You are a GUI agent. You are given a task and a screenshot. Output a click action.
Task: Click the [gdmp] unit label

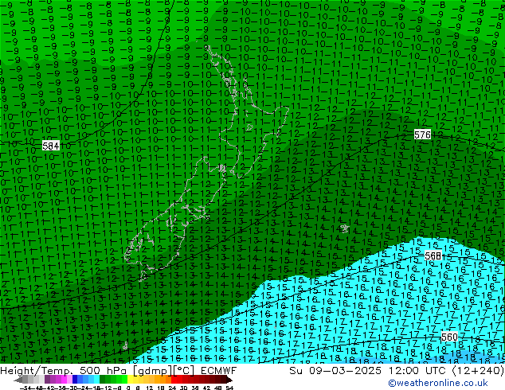point(153,371)
